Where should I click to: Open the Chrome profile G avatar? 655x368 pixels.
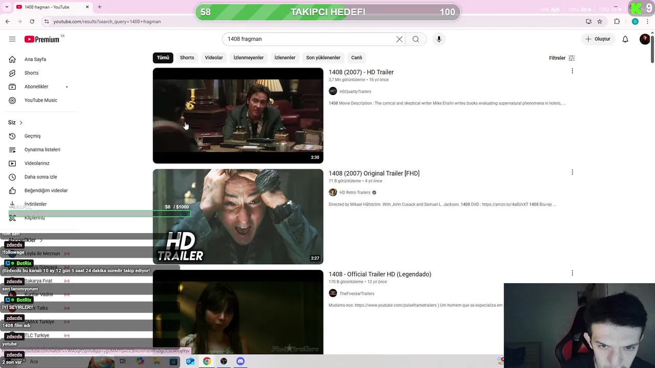[x=635, y=21]
